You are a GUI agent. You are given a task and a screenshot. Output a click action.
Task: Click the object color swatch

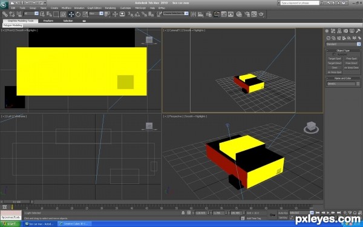pos(358,84)
